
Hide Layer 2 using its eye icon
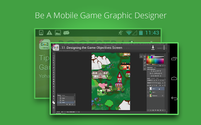pyautogui.click(x=148, y=89)
